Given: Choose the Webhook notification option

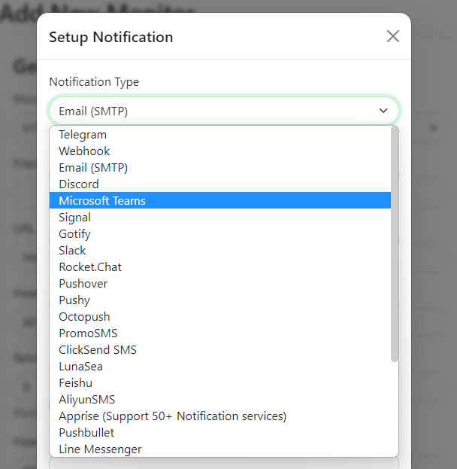Looking at the screenshot, I should (x=84, y=151).
